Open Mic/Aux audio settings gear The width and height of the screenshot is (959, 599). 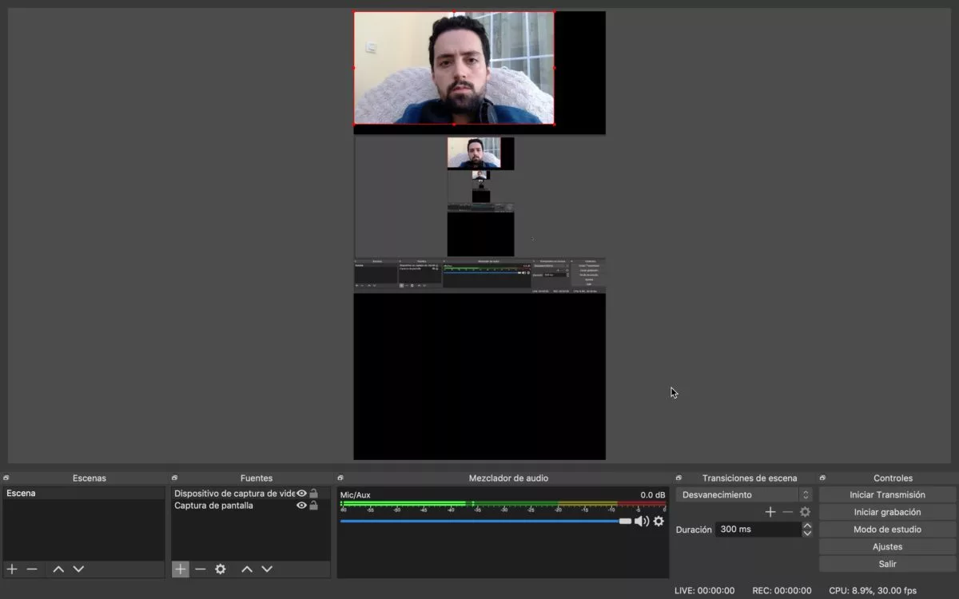tap(659, 522)
